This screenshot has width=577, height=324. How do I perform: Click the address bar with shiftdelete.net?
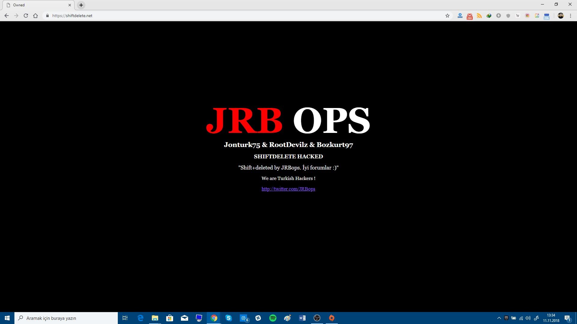click(210, 16)
